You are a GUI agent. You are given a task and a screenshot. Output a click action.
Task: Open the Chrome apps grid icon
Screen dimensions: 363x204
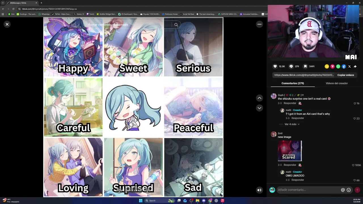click(x=3, y=14)
